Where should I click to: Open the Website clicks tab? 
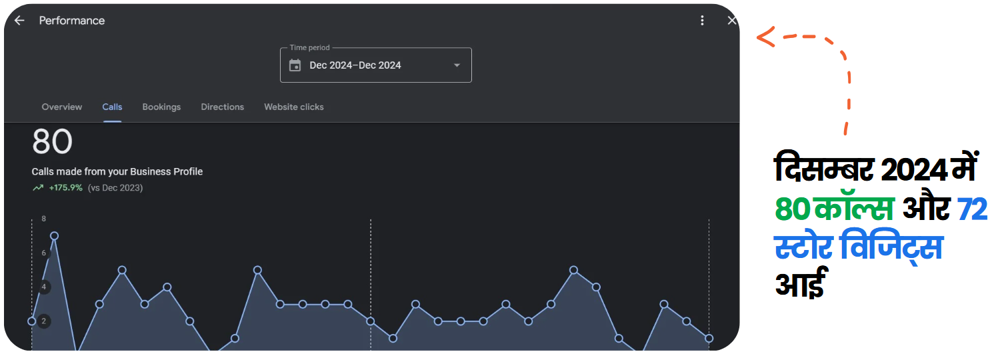[293, 107]
